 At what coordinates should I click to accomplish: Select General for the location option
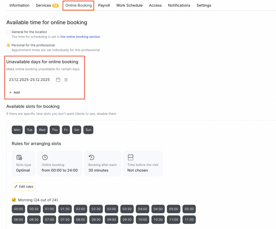pyautogui.click(x=9, y=32)
